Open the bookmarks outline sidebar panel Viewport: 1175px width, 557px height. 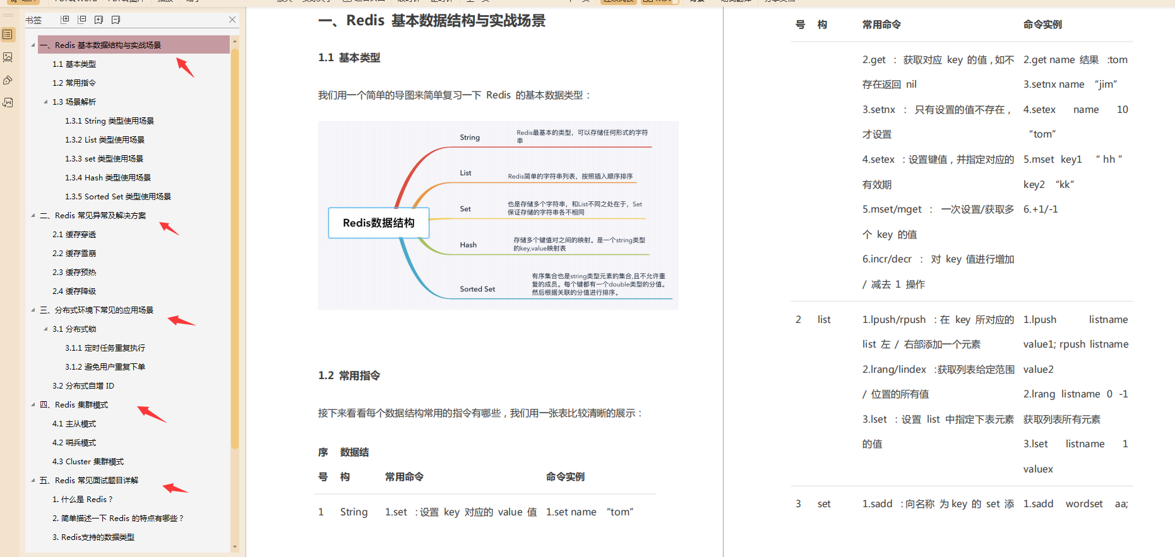click(x=8, y=35)
